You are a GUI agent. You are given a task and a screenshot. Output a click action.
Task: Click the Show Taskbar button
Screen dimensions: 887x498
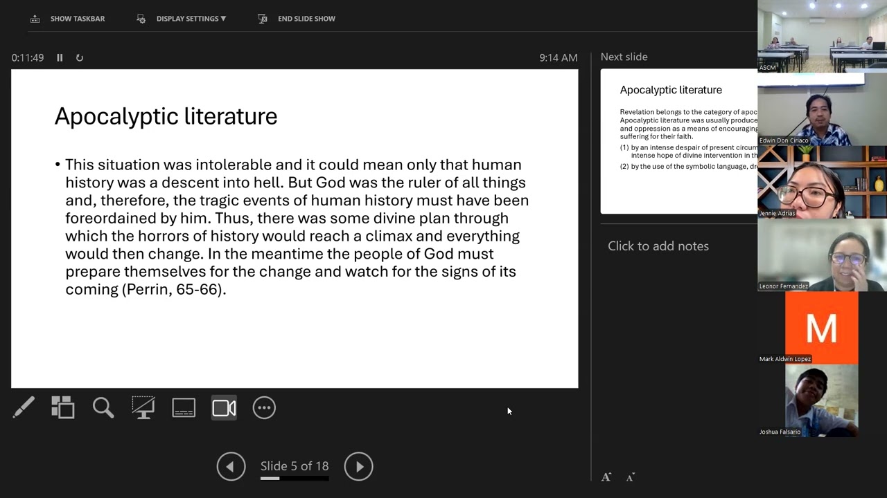click(x=67, y=19)
